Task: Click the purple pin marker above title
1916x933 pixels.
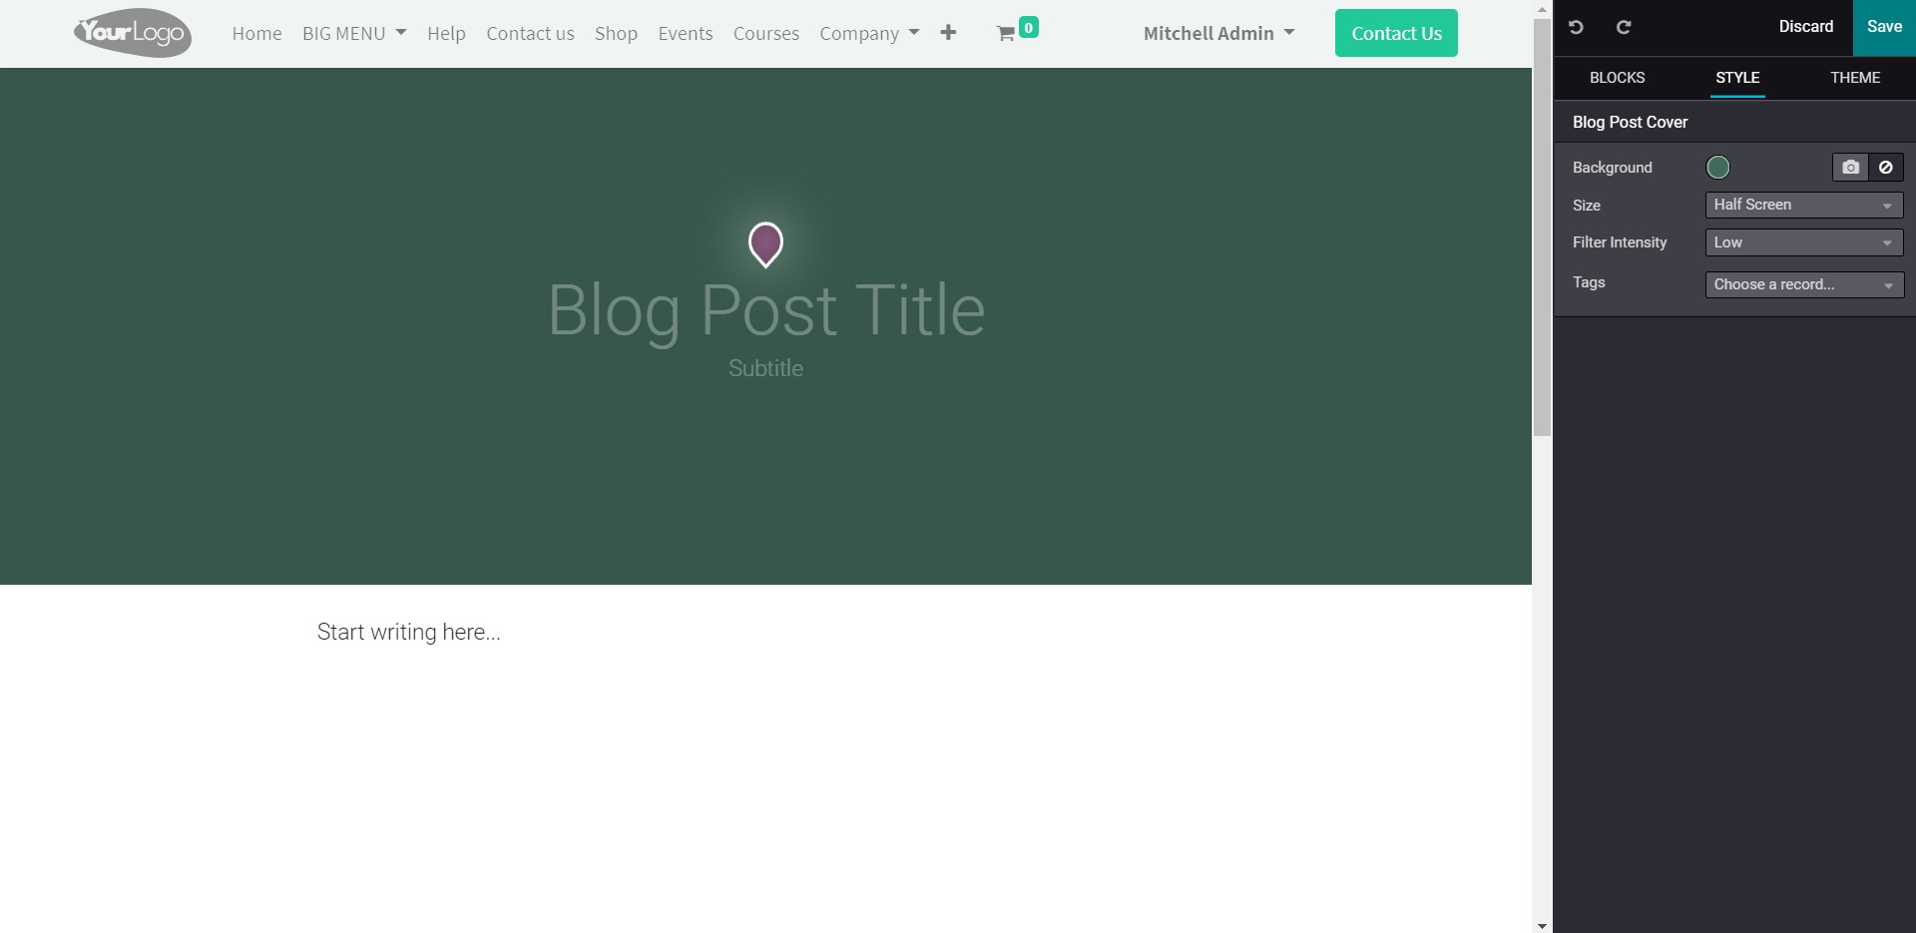Action: (x=765, y=244)
